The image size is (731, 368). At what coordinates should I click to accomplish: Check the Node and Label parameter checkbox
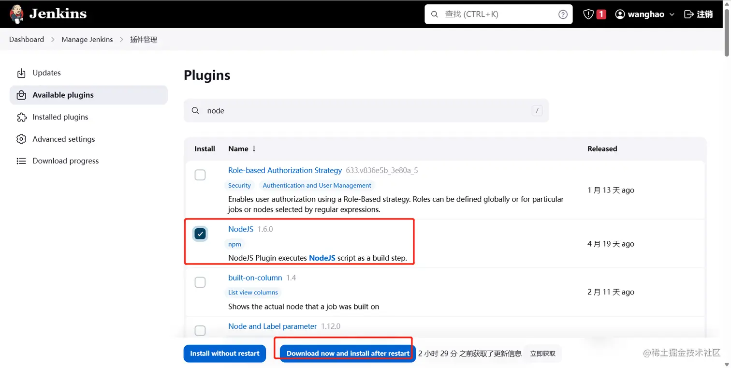(x=200, y=331)
